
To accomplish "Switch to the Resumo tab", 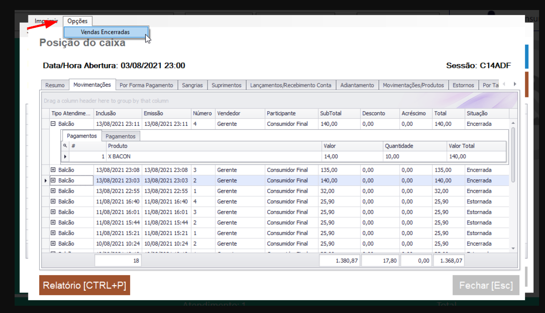I will 54,85.
